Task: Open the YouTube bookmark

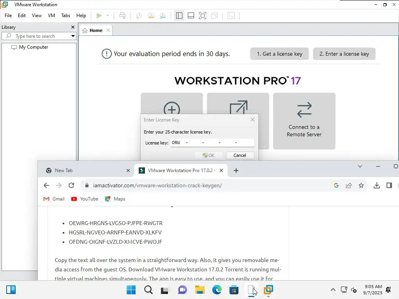Action: point(85,199)
